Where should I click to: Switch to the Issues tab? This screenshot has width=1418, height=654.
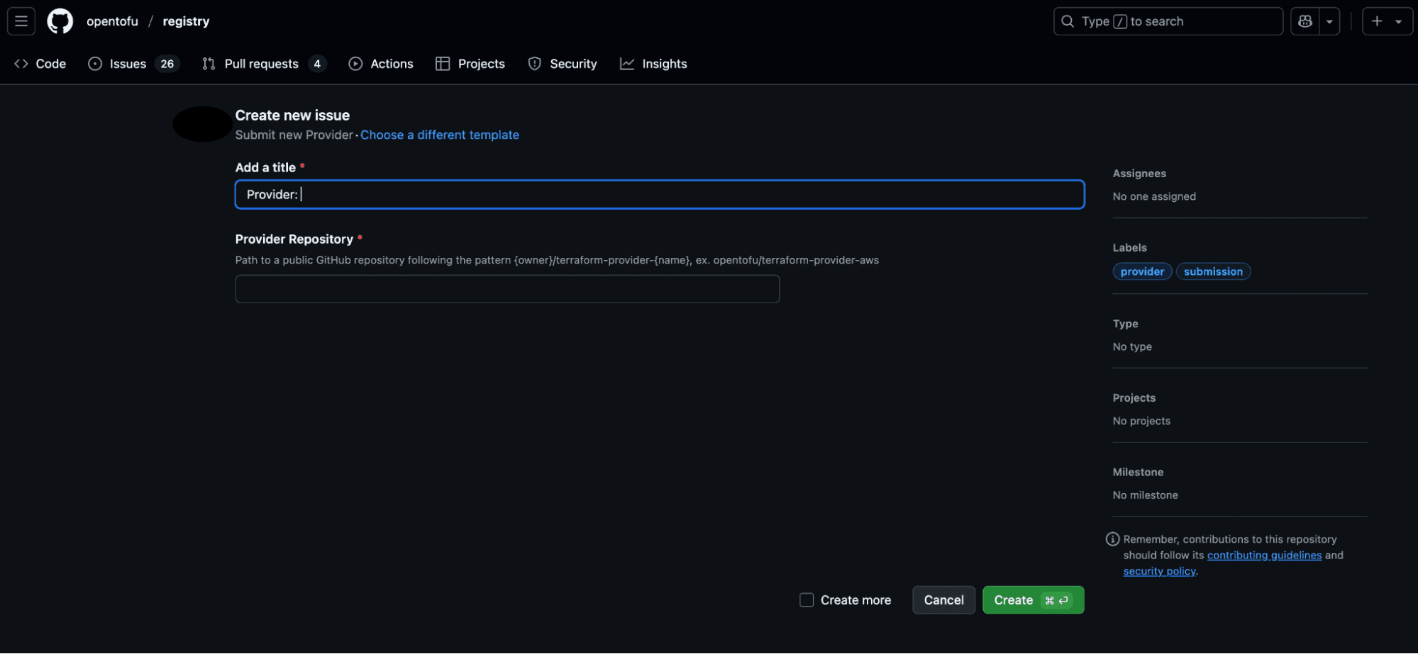(133, 64)
